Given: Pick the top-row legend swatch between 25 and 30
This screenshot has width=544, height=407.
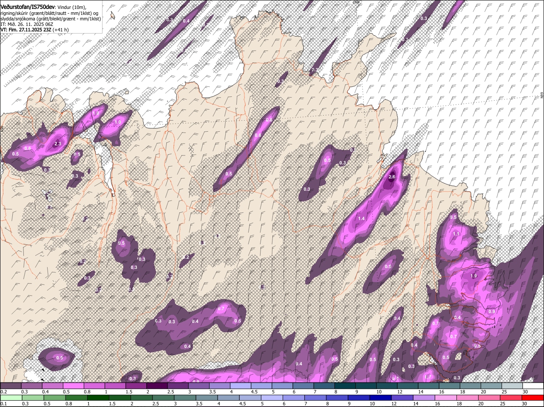Looking at the screenshot, I should (513, 386).
